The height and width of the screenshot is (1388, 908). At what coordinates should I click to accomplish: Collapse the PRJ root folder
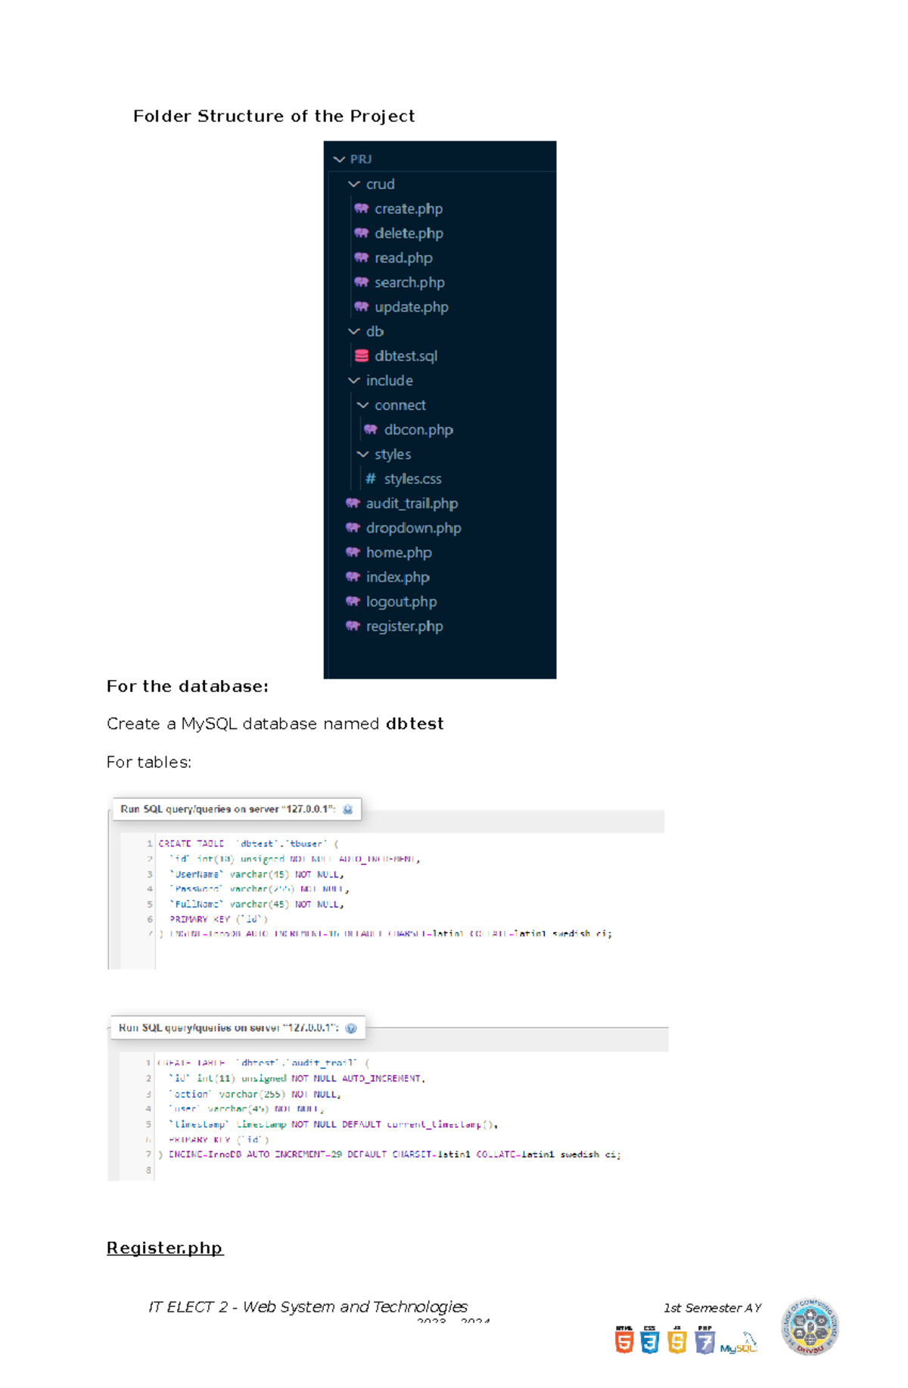pos(339,159)
